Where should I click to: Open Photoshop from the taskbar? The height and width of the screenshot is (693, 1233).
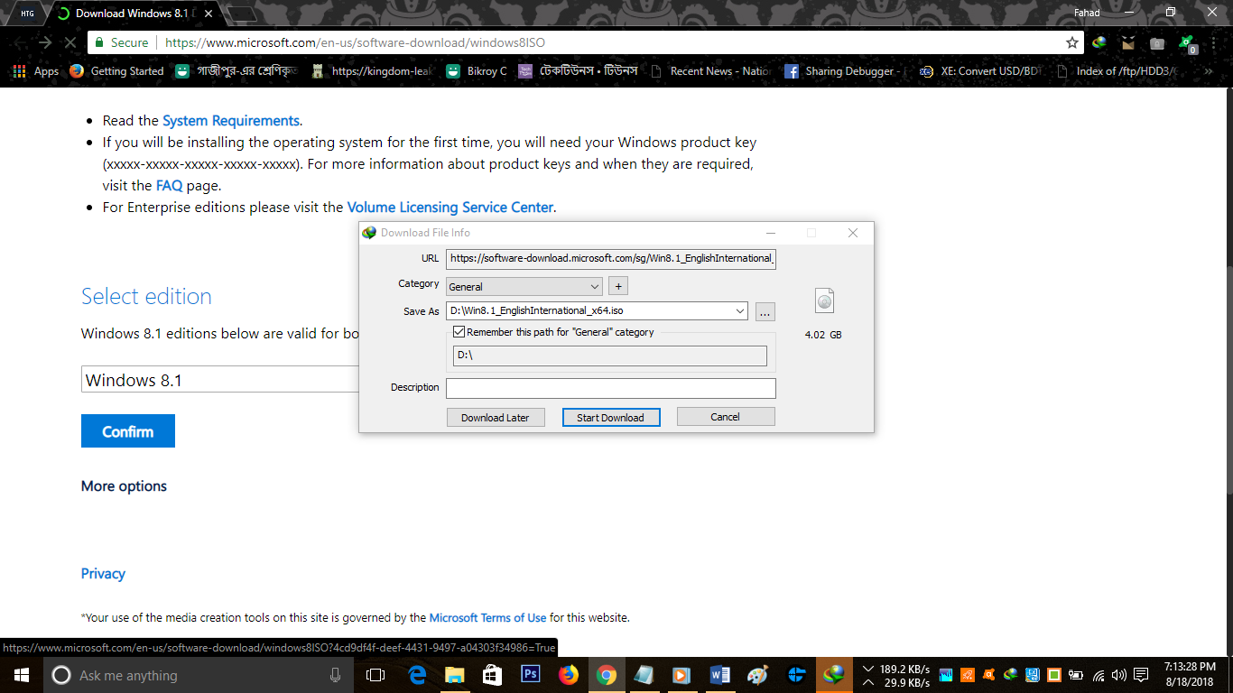[x=530, y=675]
